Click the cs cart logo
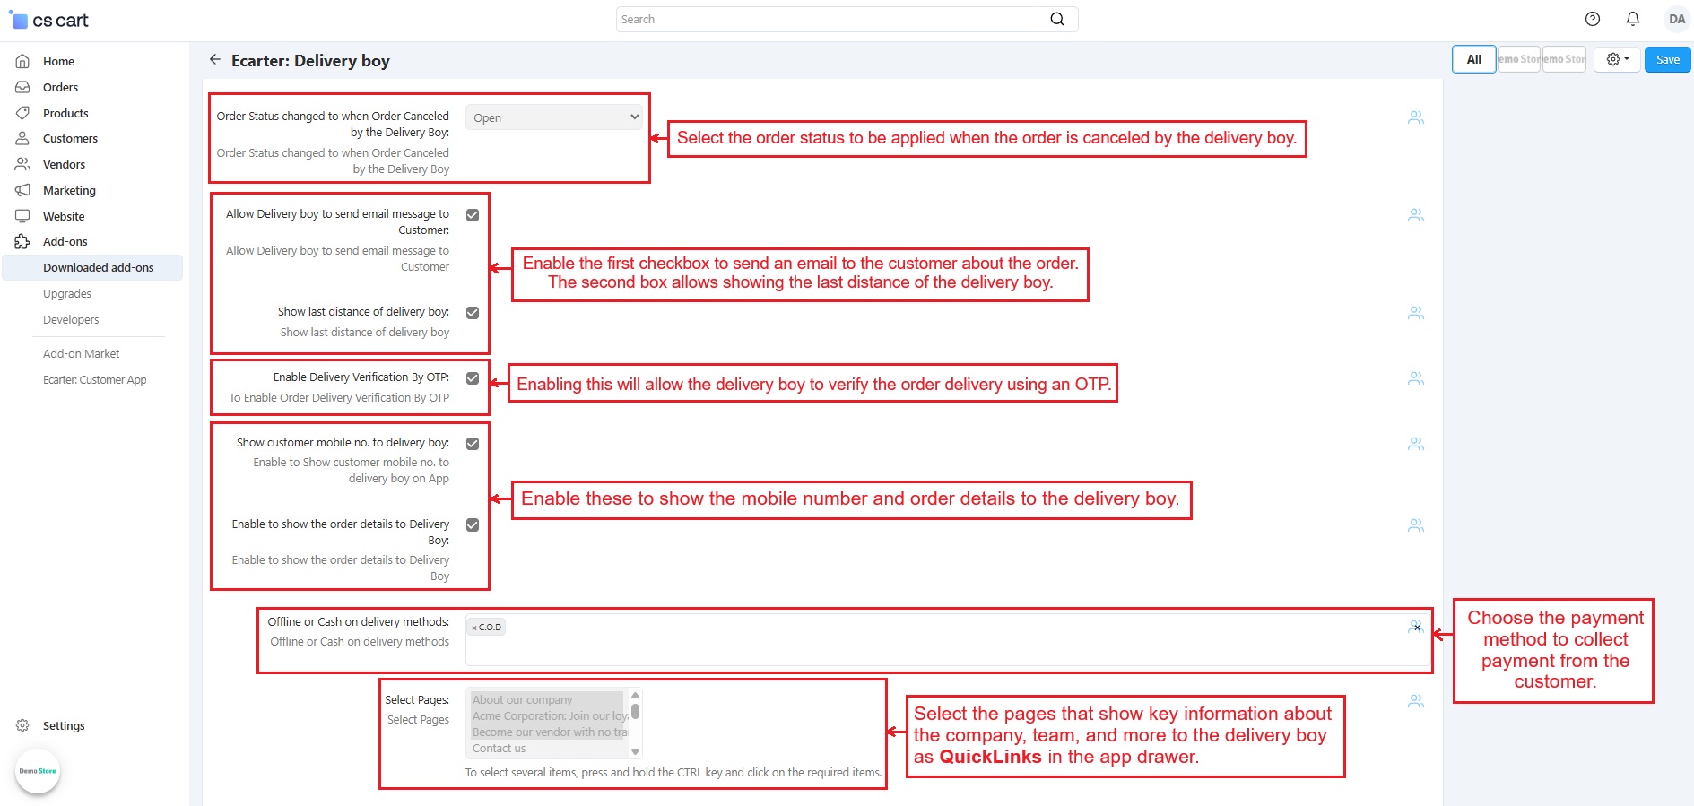Screen dimensions: 1694x806 pos(49,20)
